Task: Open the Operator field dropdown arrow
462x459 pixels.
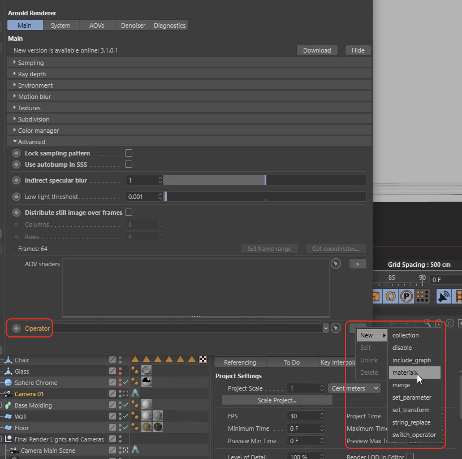Action: click(x=326, y=328)
